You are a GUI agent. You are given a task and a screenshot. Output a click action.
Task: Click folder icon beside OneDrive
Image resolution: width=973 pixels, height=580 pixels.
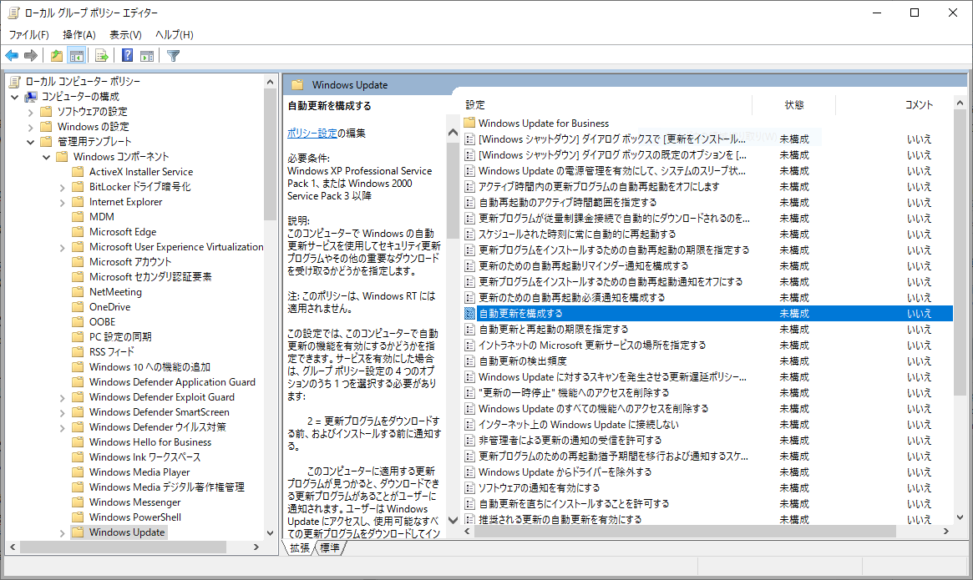coord(78,306)
